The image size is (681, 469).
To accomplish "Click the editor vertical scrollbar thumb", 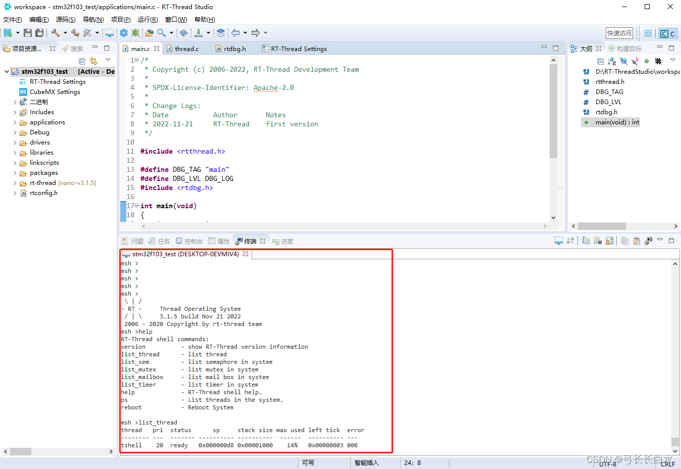I will point(553,111).
